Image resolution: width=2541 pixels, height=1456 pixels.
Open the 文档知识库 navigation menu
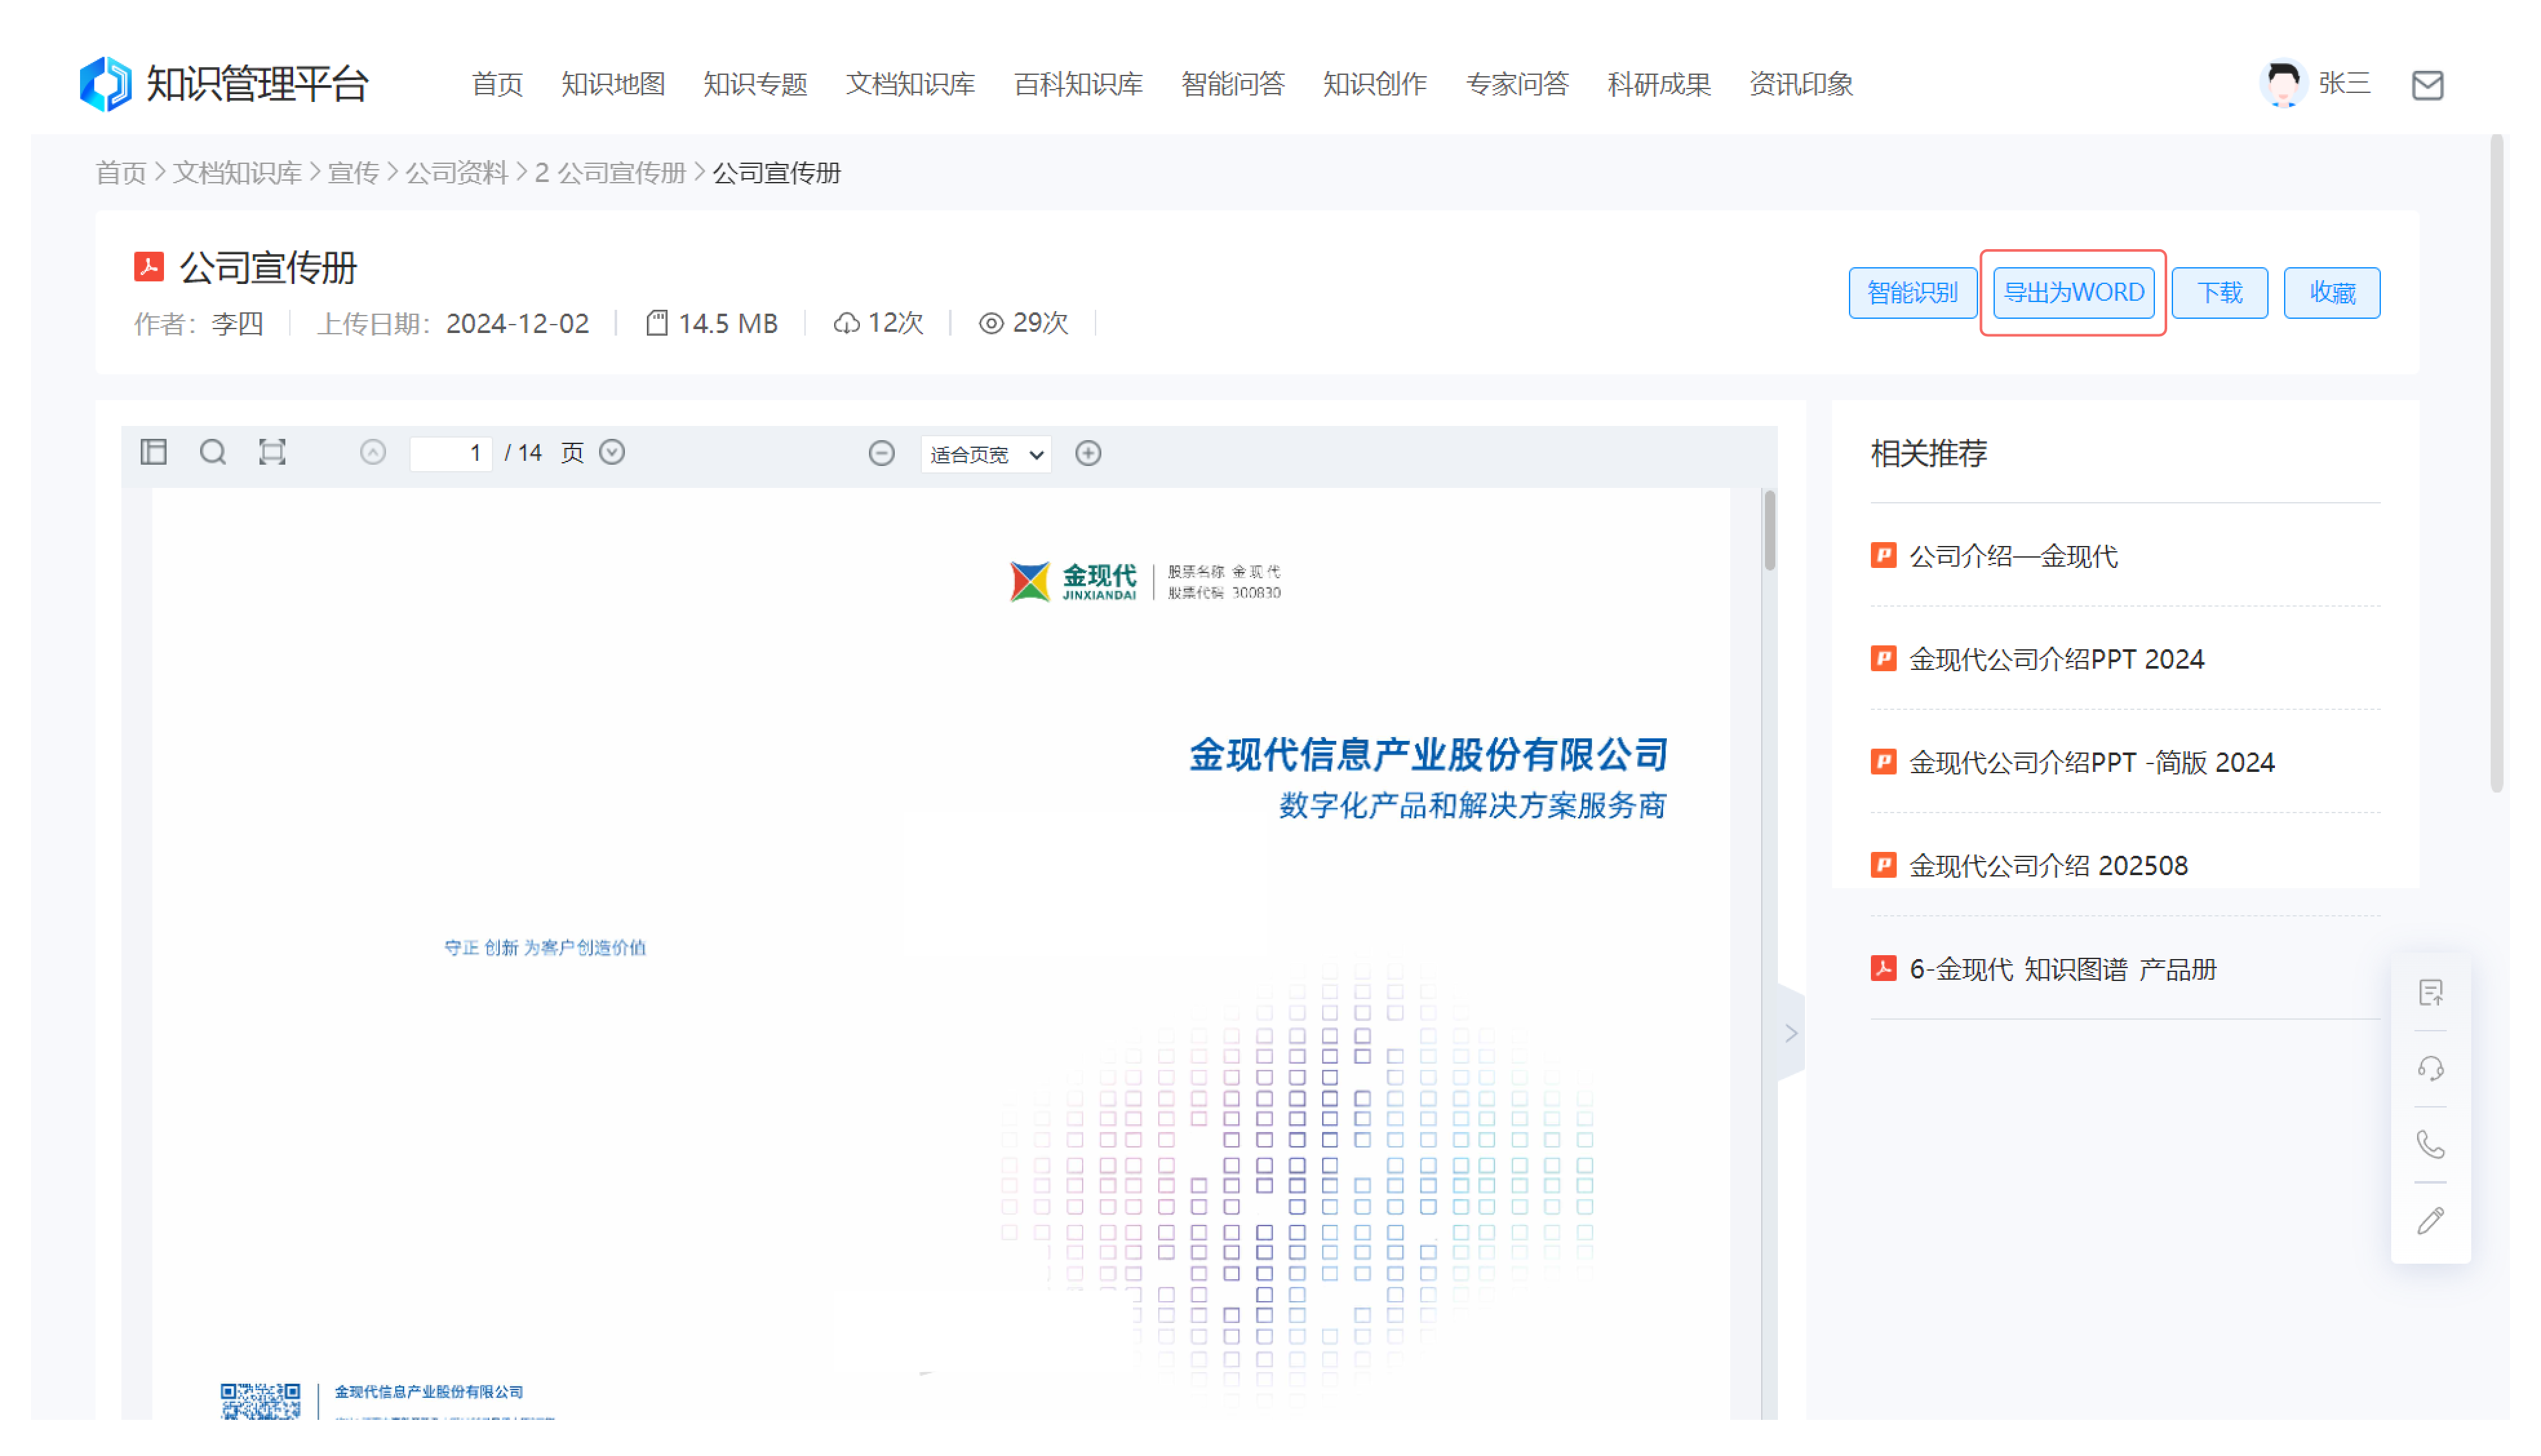click(910, 84)
